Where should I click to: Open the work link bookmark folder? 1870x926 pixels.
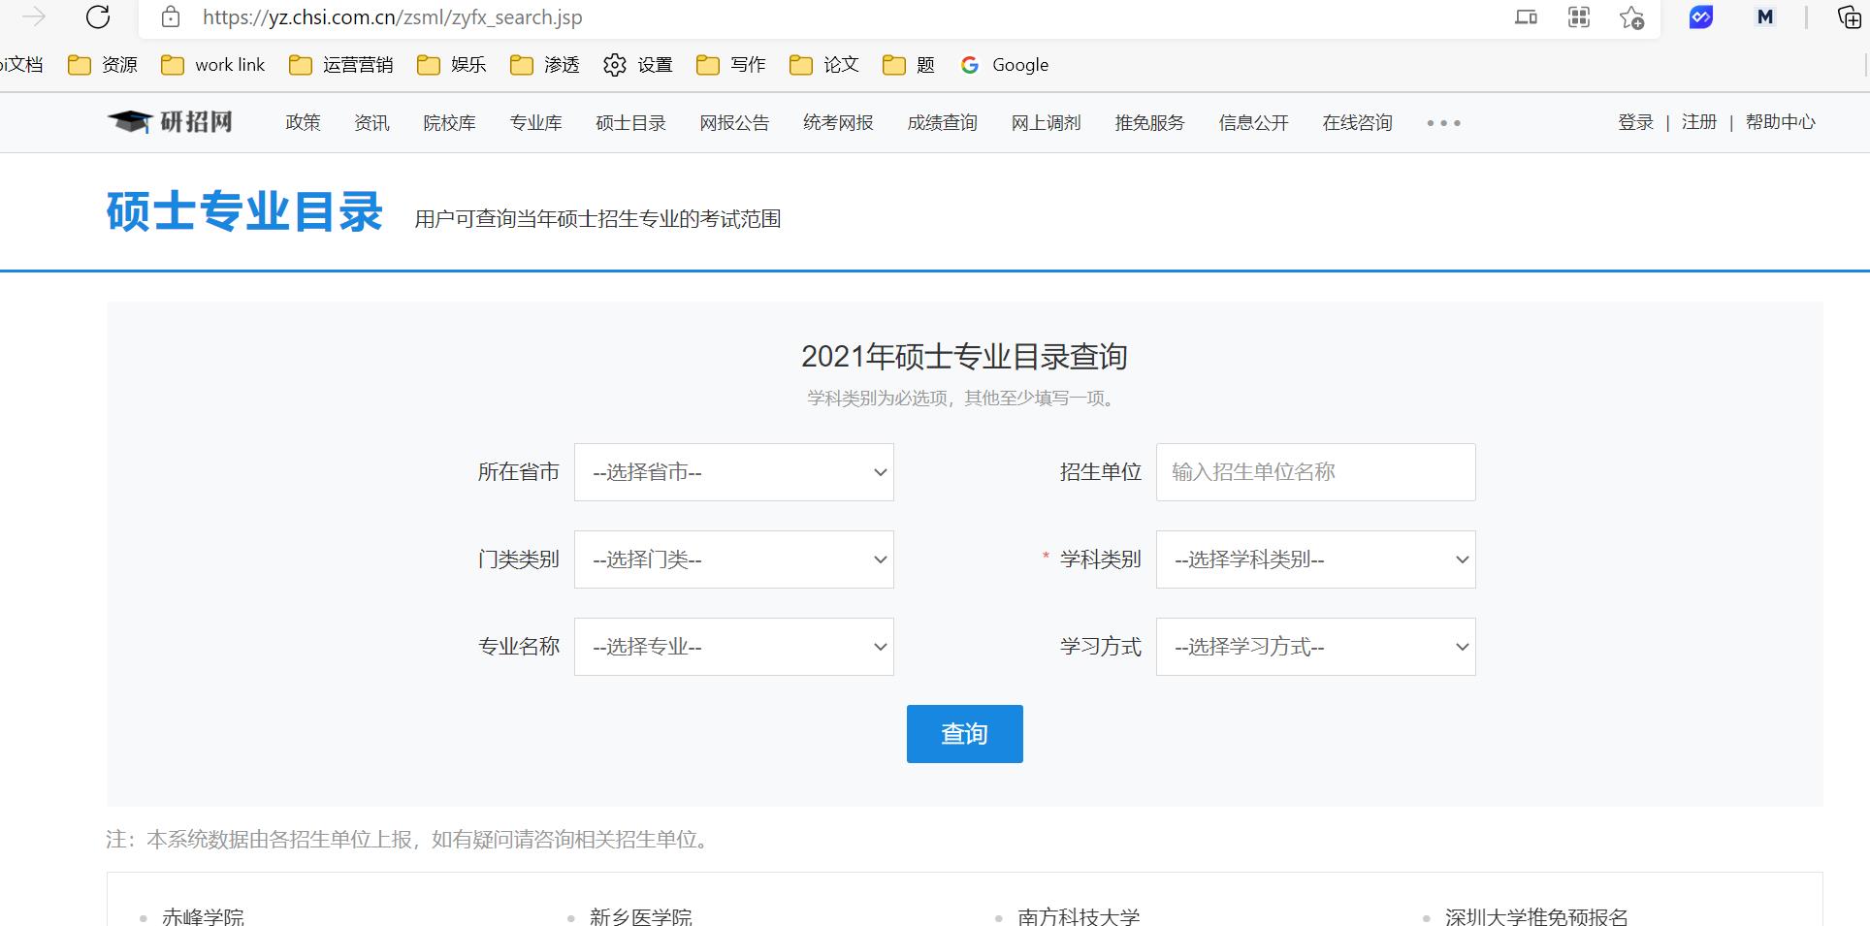click(213, 65)
